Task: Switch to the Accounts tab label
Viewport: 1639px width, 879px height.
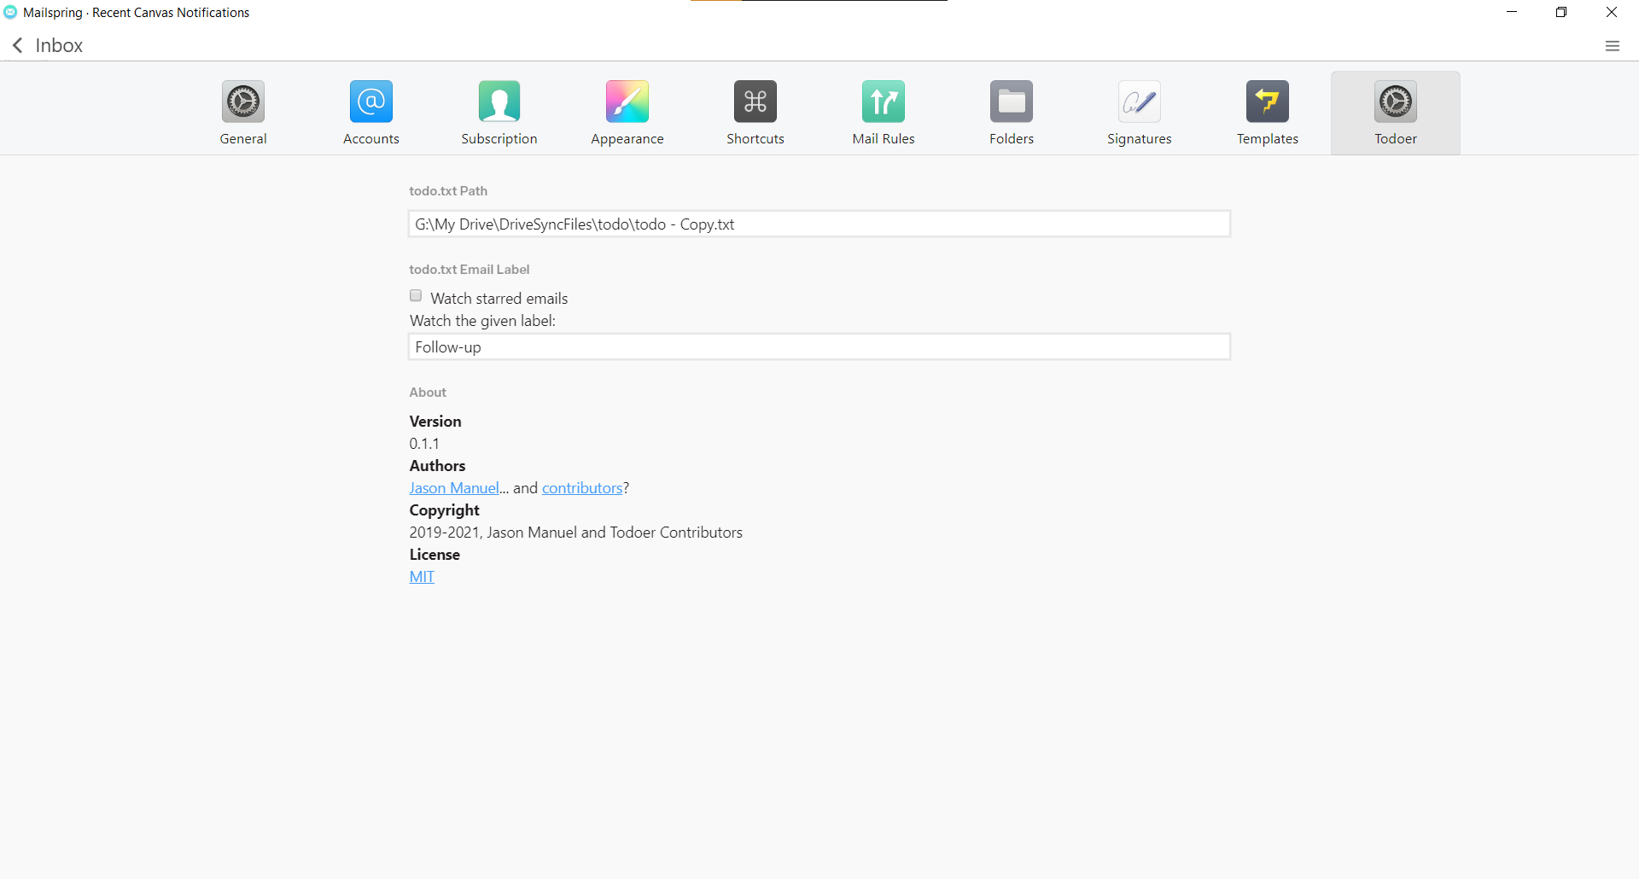Action: point(371,138)
